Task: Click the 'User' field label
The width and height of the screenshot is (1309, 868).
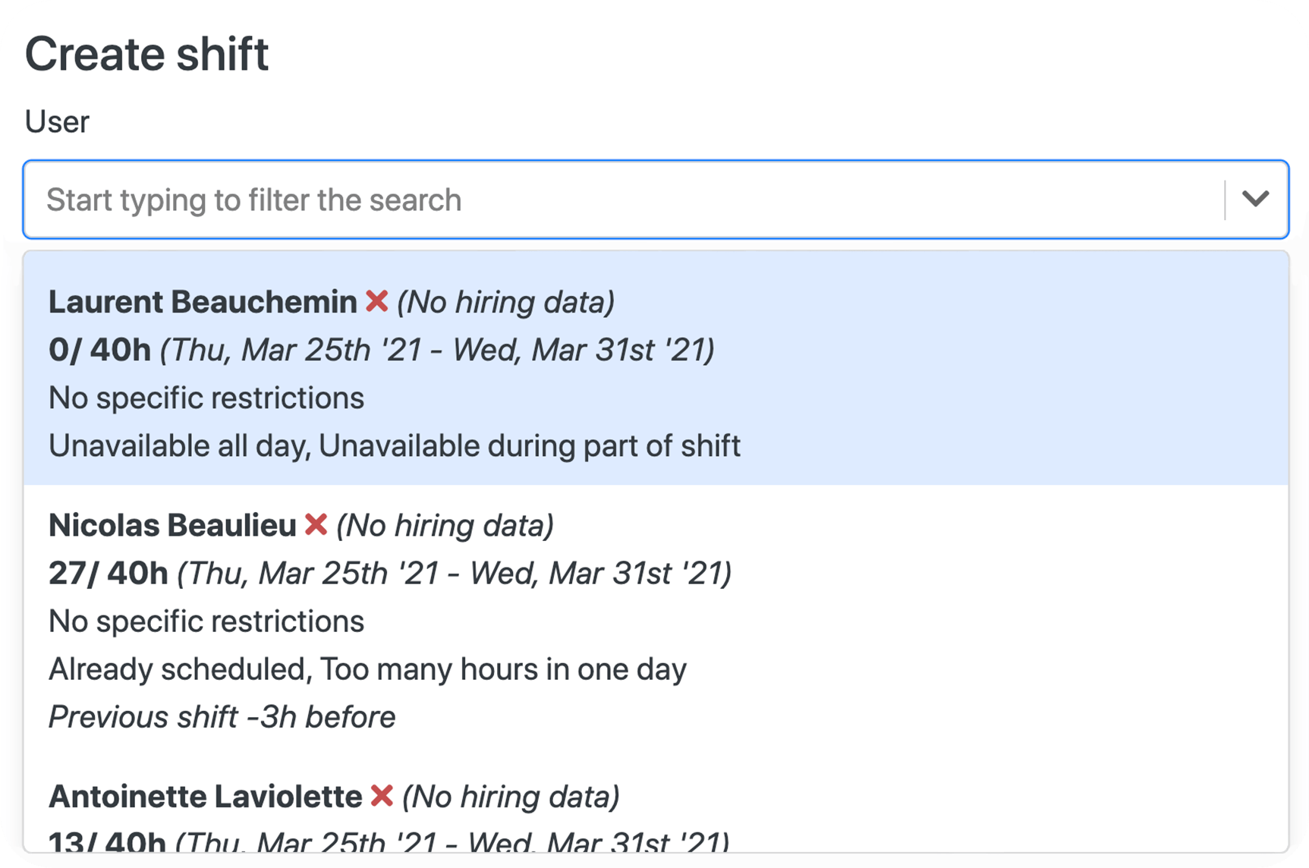Action: click(x=57, y=121)
